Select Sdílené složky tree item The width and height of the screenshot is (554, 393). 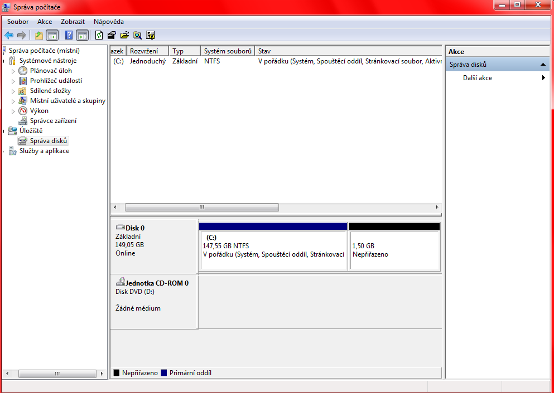pos(51,91)
